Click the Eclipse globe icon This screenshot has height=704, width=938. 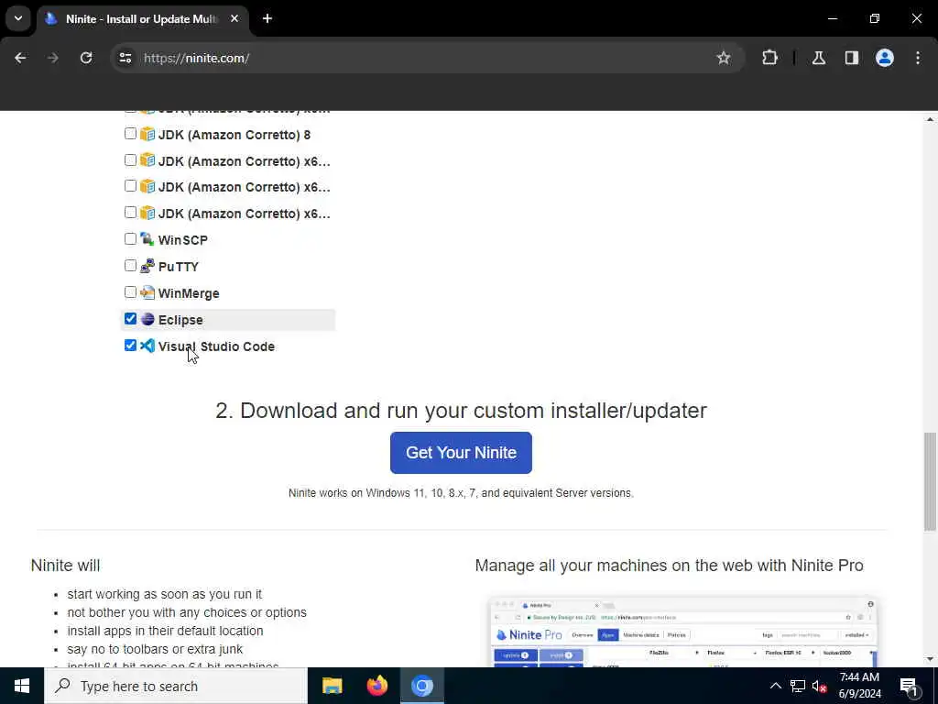[147, 319]
